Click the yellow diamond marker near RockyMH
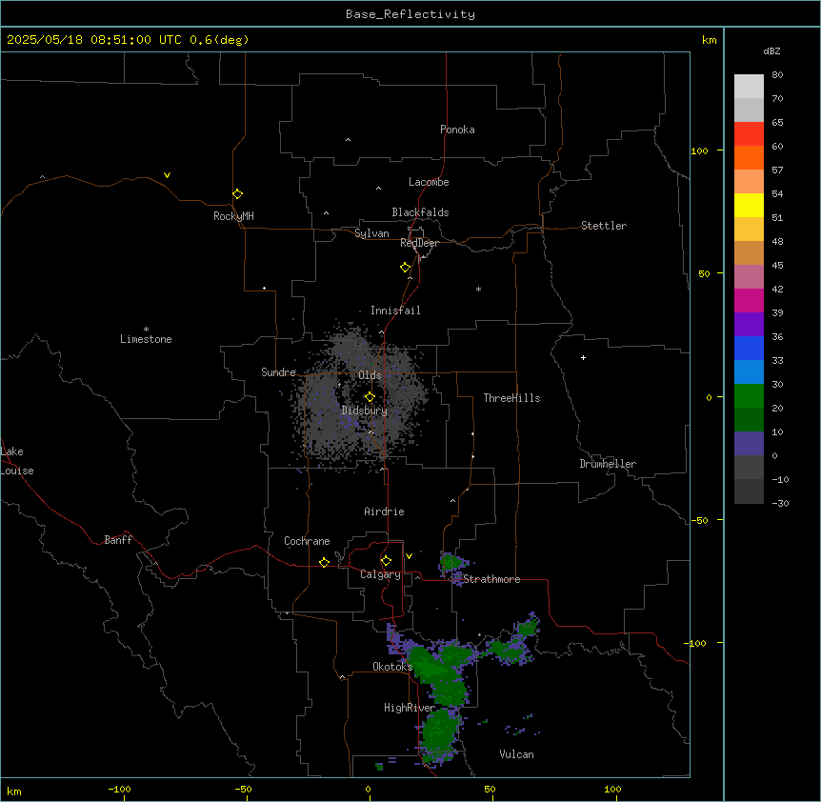 237,194
